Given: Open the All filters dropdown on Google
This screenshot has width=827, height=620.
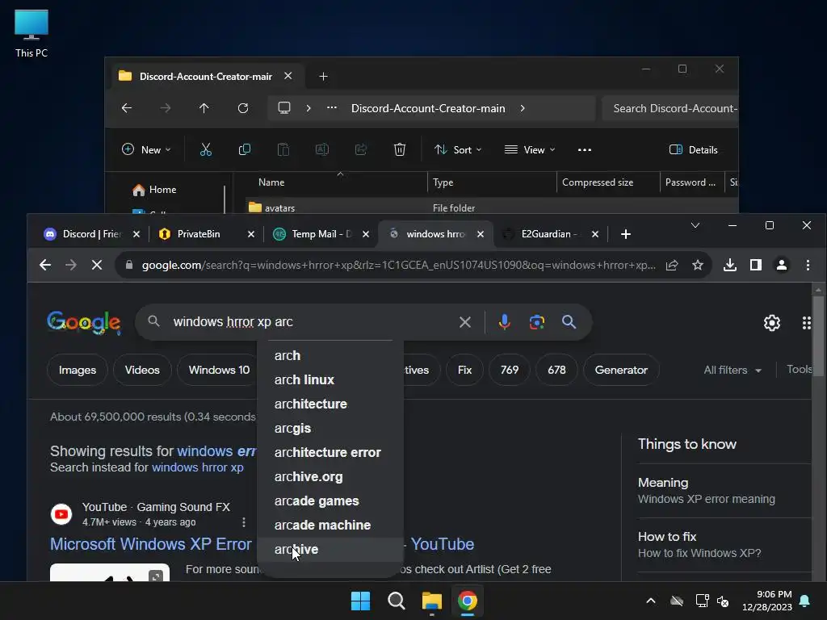Looking at the screenshot, I should pos(733,370).
